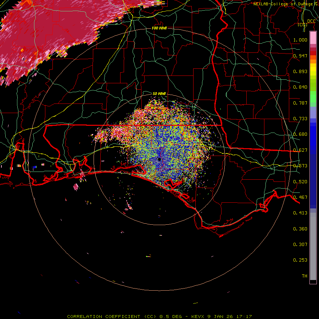This screenshot has height=319, width=319.
Task: Click the pink top segment of the color scale
Action: (x=313, y=38)
